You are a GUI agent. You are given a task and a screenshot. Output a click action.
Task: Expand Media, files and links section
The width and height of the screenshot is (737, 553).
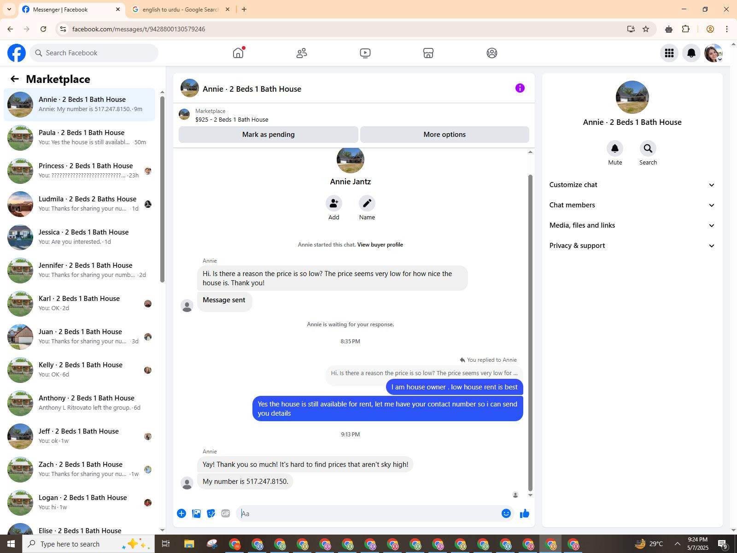632,225
